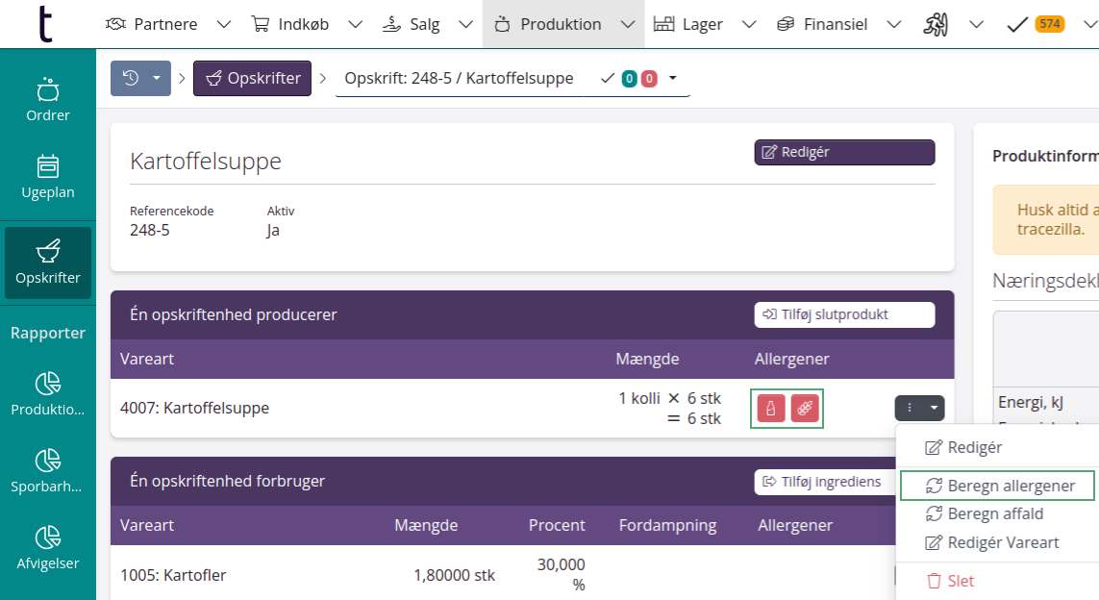Click the milk allergen icon on Kartoffelsuppe
The width and height of the screenshot is (1099, 600).
pos(770,408)
